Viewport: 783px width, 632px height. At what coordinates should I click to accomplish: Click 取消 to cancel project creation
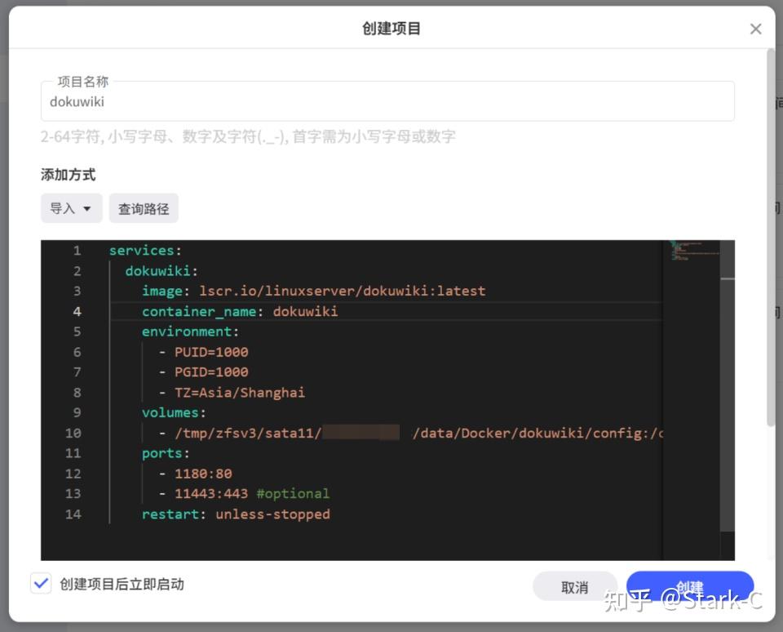(574, 587)
